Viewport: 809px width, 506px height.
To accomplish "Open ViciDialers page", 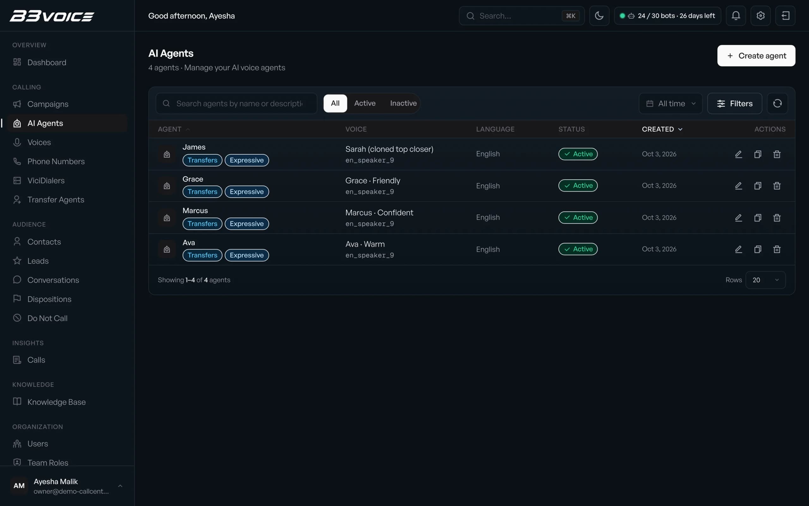I will click(x=67, y=180).
